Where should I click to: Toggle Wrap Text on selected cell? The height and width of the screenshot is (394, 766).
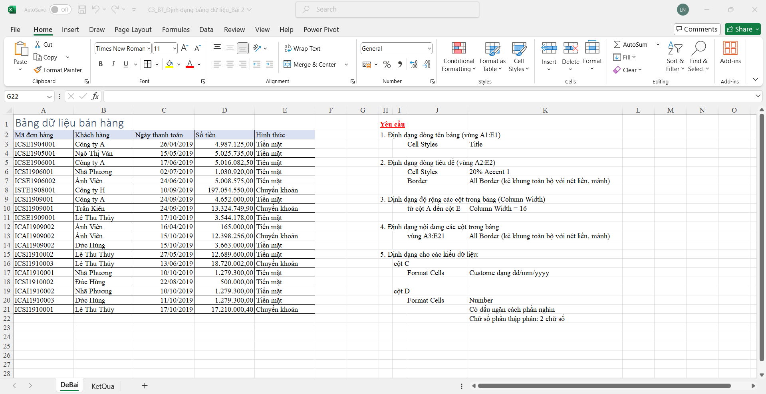pyautogui.click(x=302, y=48)
